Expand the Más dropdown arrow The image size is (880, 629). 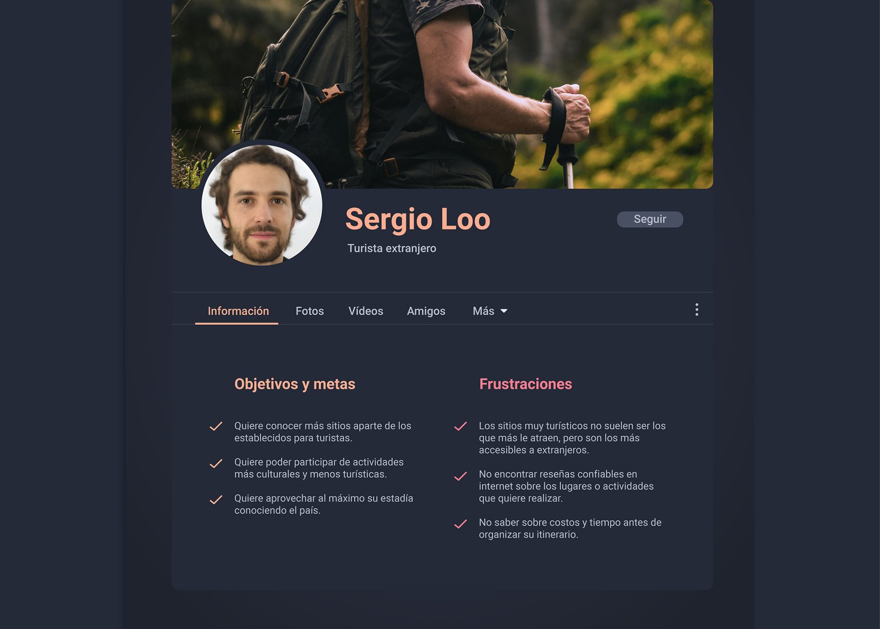point(503,311)
